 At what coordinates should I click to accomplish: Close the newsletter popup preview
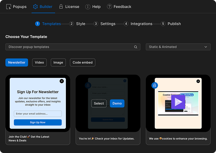(62, 81)
